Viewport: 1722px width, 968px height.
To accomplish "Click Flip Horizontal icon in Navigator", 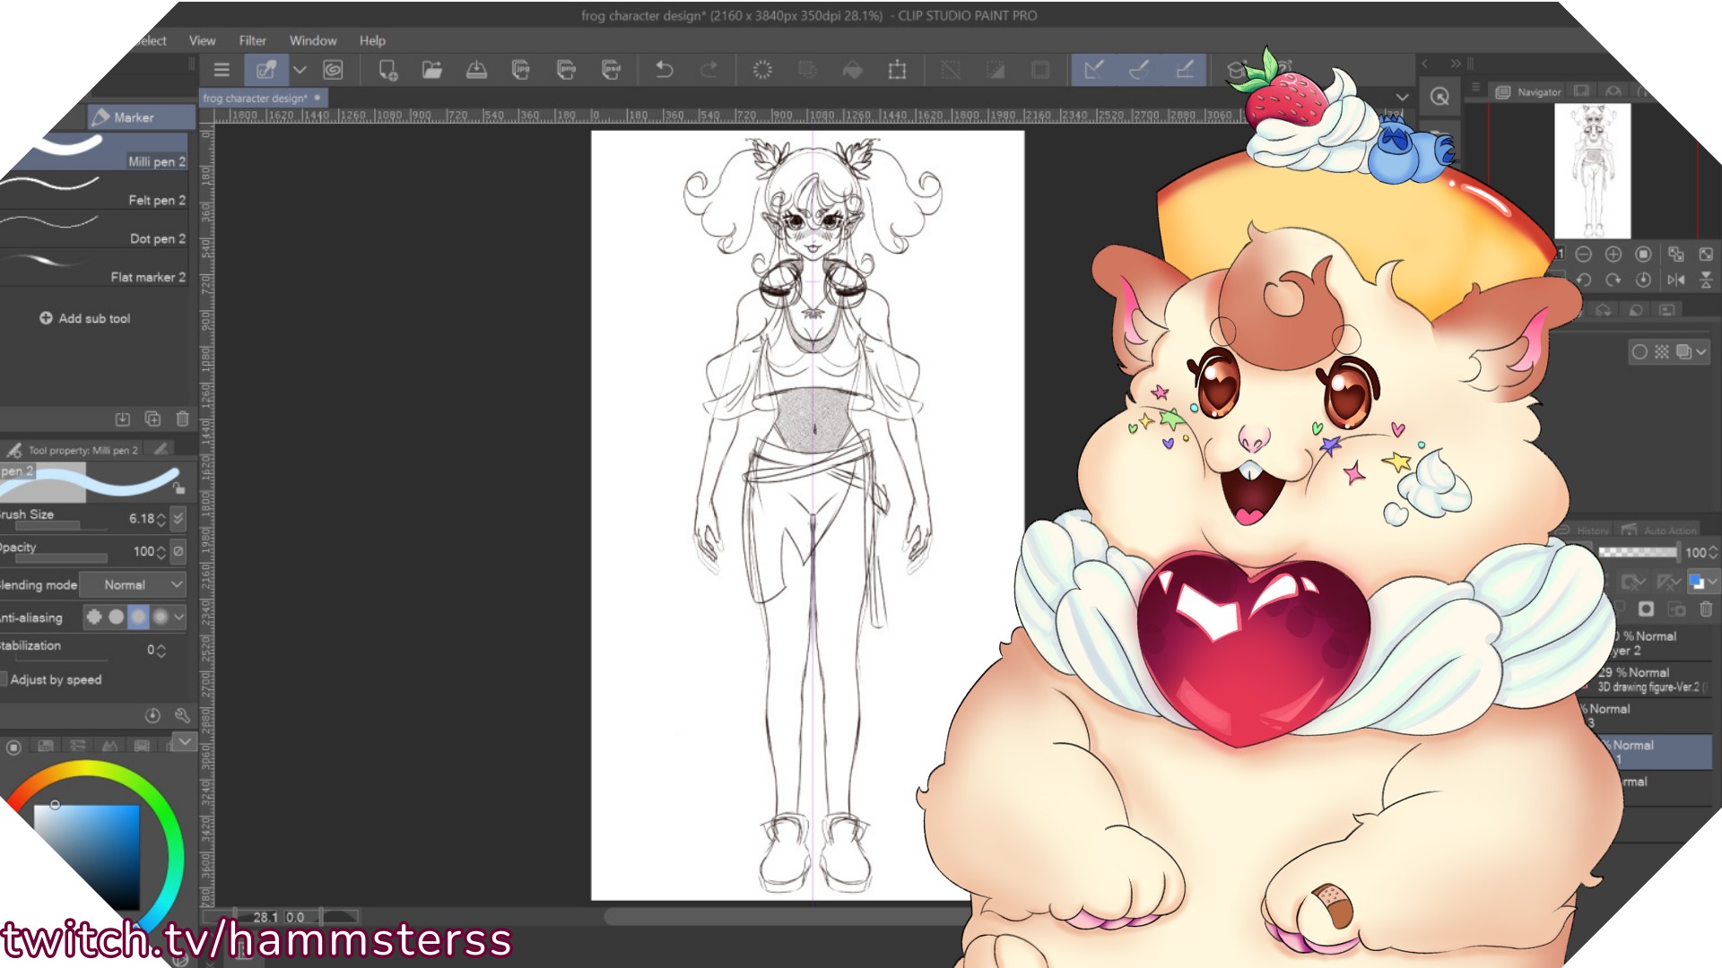I will [x=1675, y=280].
